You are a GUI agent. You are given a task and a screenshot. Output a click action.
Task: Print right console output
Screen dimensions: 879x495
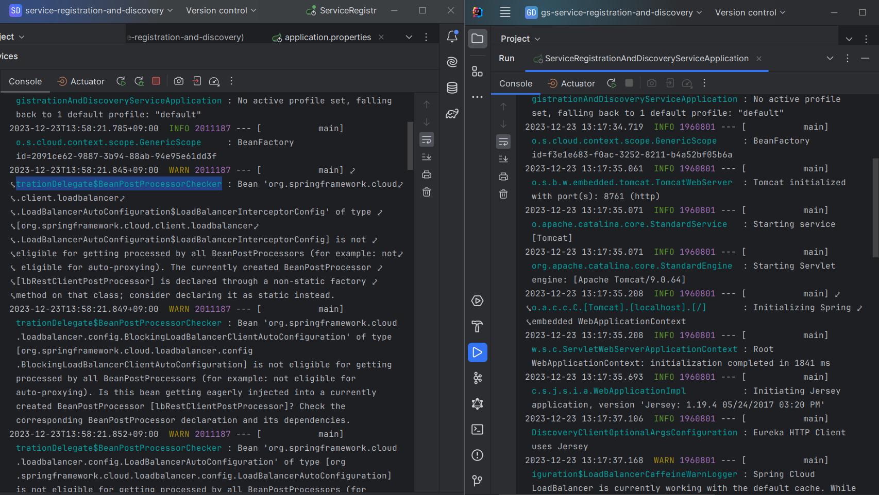pos(503,176)
